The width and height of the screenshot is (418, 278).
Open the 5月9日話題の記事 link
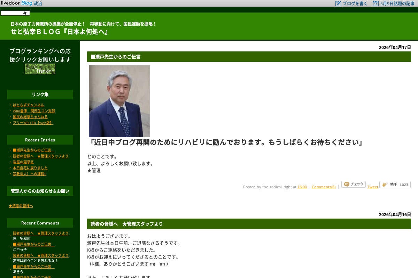pos(397,3)
